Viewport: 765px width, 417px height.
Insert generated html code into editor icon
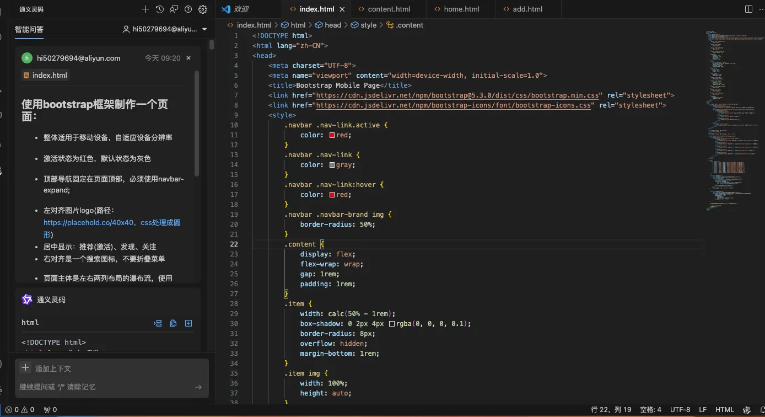point(158,323)
